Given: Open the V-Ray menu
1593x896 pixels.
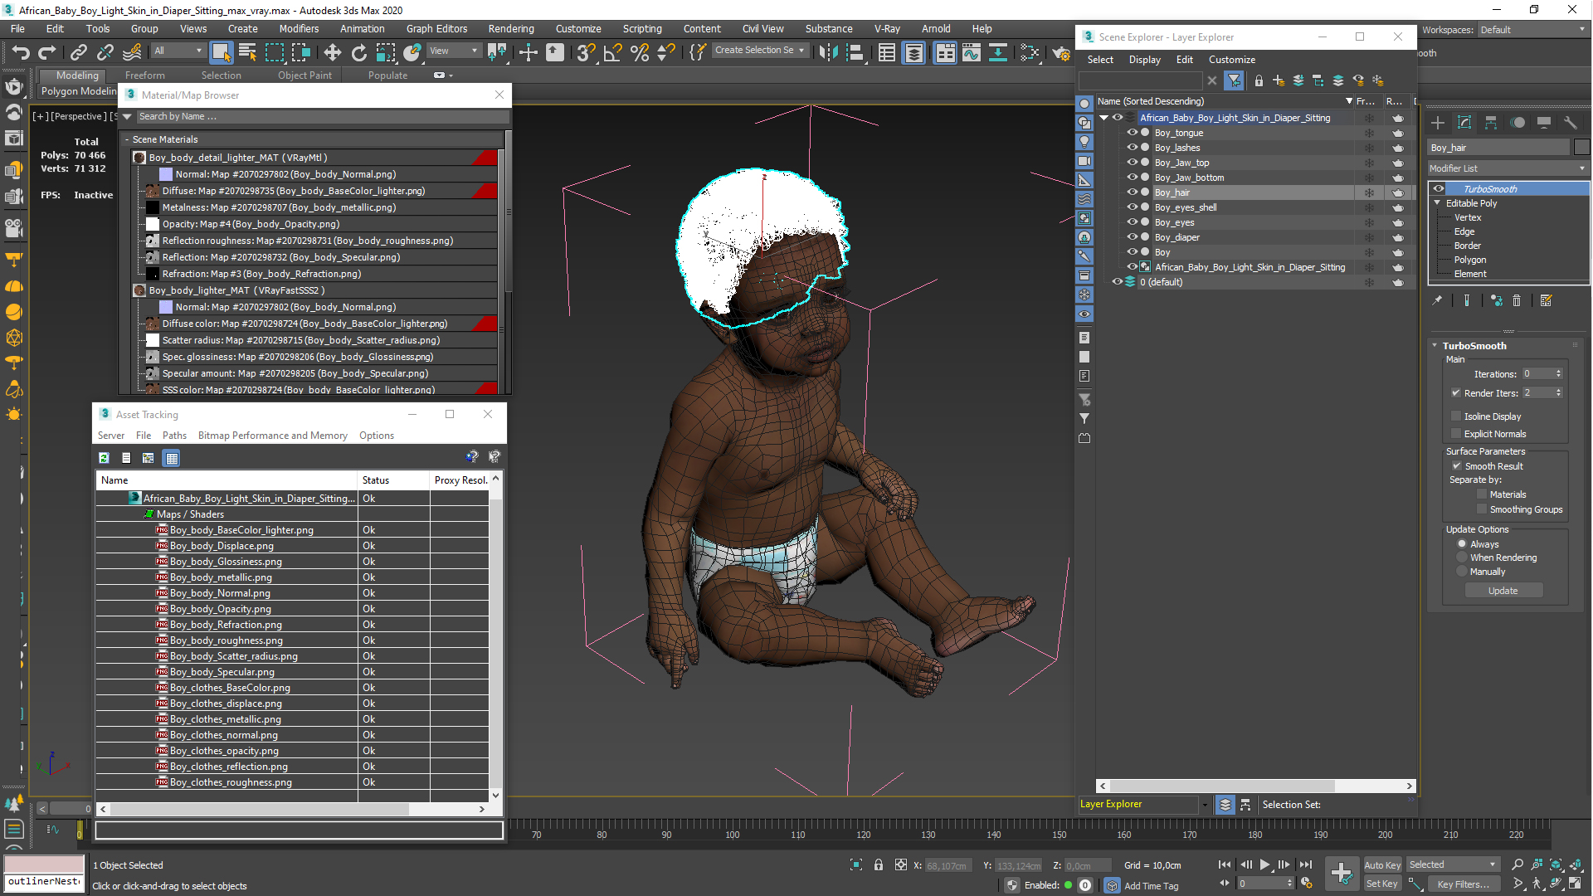Looking at the screenshot, I should [887, 29].
